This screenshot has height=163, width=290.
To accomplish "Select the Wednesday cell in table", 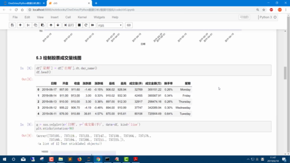I will click(183, 108).
